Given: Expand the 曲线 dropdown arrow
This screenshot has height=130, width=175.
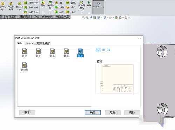Looking at the screenshot, I should 89,13.
